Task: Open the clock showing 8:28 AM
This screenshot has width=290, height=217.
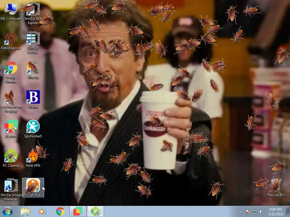Action: pos(276,212)
